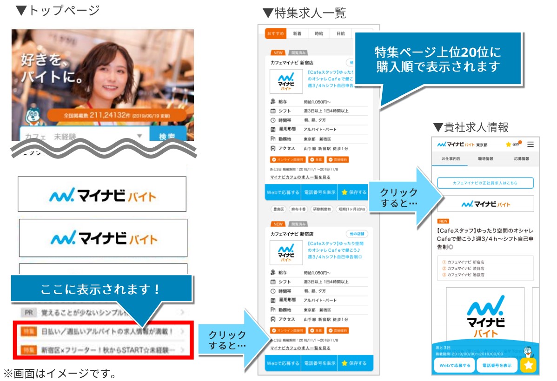557x381 pixels.
Task: Select the お仕事内容 tab
Action: click(451, 159)
